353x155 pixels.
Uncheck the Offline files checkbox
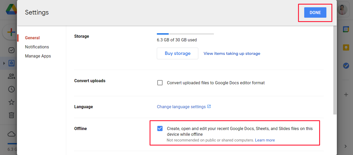pos(160,128)
